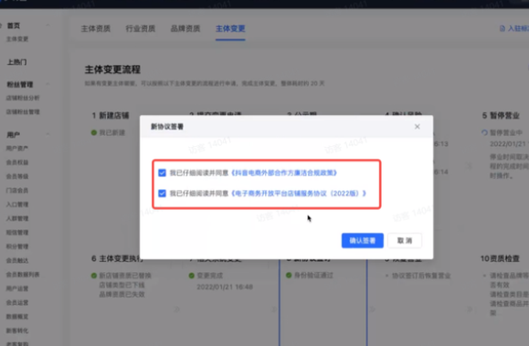Click the 暂停营业中 status text
The image size is (529, 346).
(x=506, y=132)
